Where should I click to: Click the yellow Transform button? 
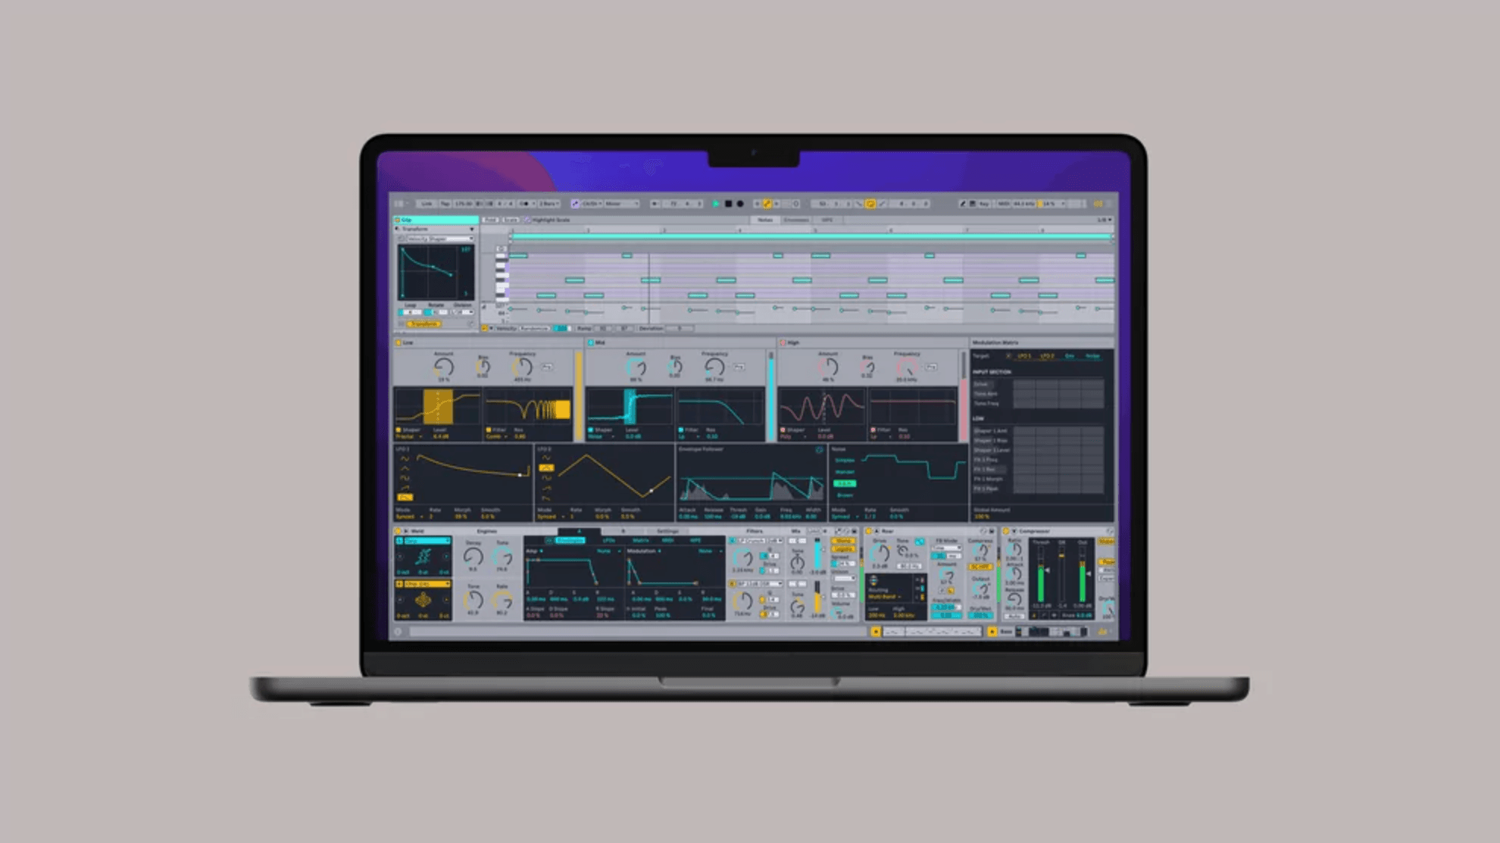(423, 324)
